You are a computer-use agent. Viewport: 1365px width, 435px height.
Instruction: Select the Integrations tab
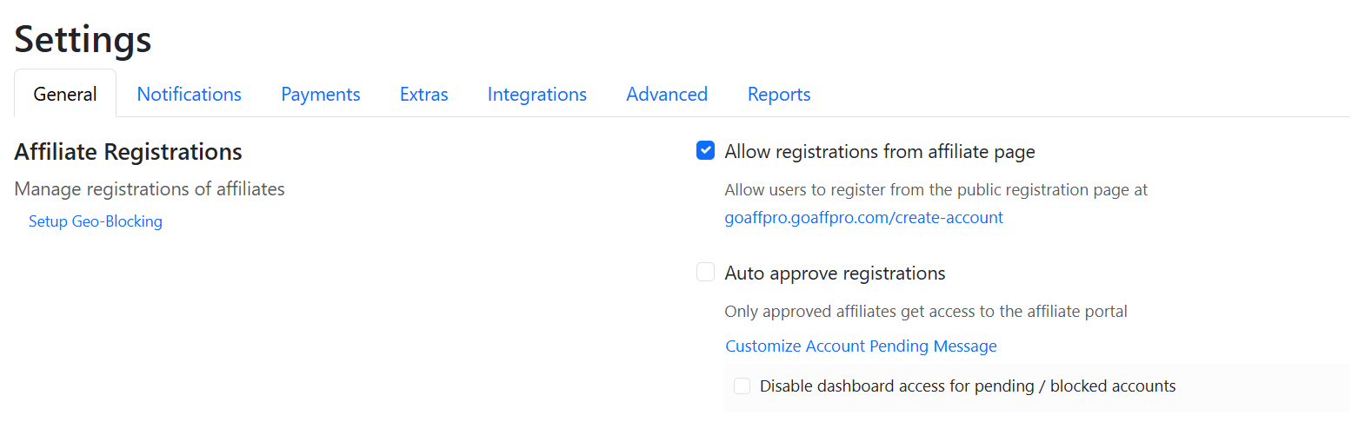click(536, 94)
